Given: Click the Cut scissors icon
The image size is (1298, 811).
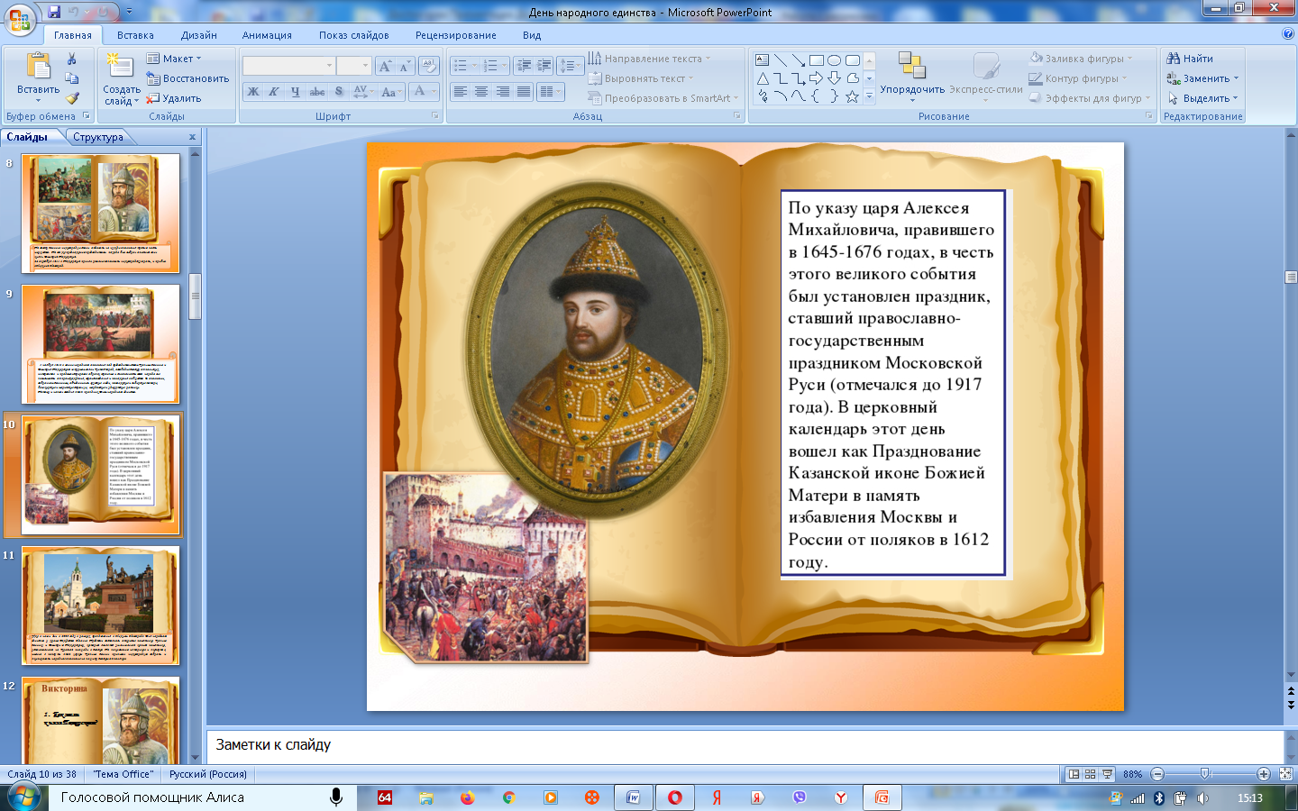Looking at the screenshot, I should point(72,59).
